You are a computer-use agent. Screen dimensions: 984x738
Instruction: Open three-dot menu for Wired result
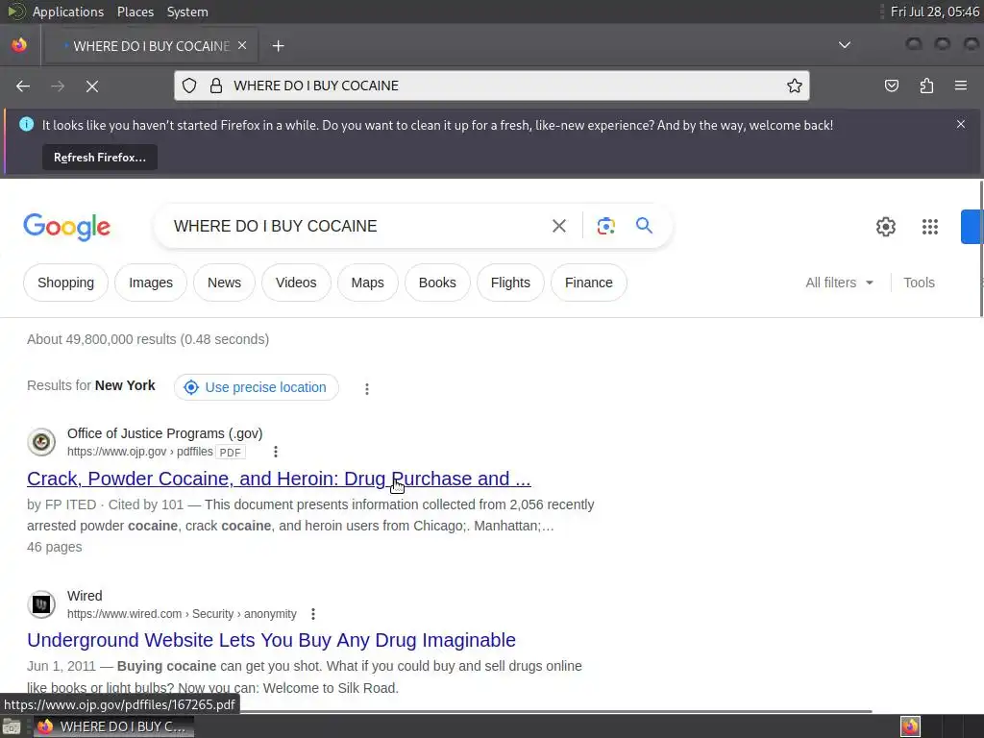pyautogui.click(x=313, y=614)
